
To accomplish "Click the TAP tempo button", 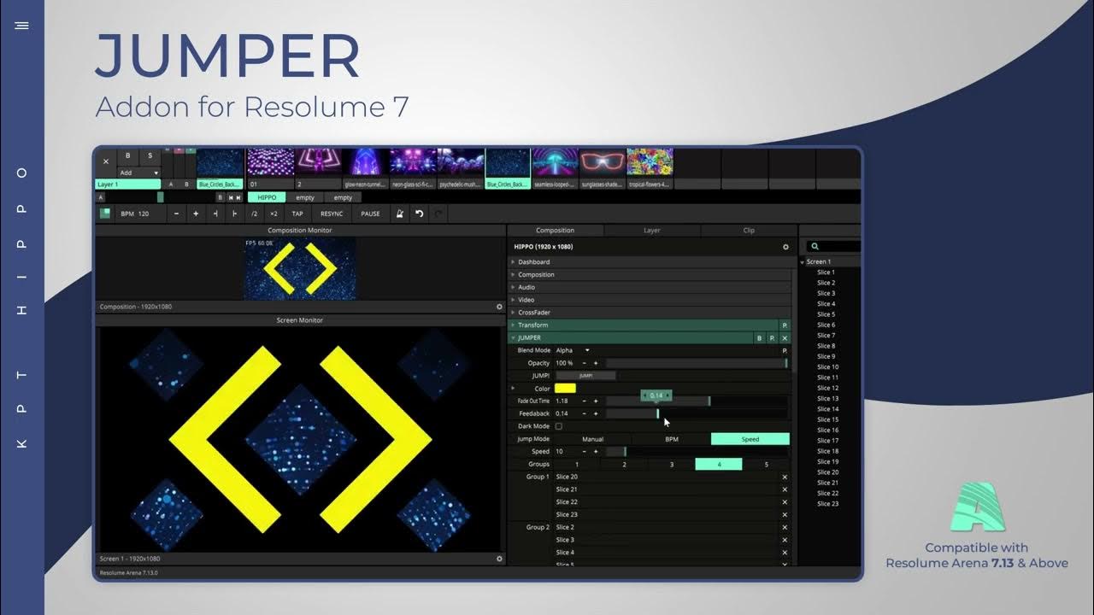I will click(x=297, y=214).
